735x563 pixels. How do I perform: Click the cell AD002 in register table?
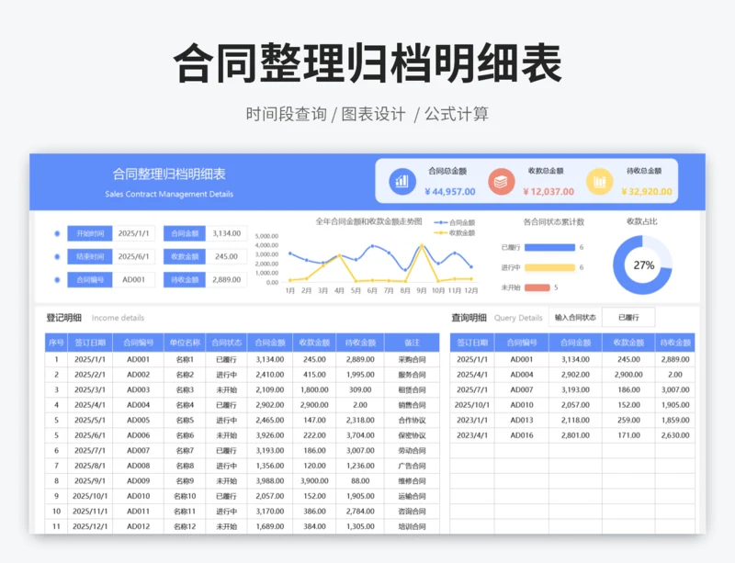(x=139, y=375)
